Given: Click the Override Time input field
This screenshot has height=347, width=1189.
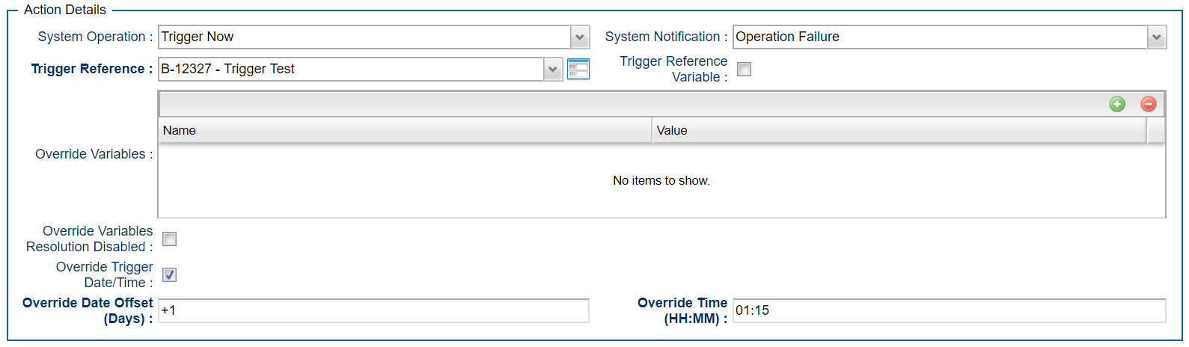Looking at the screenshot, I should click(x=948, y=310).
